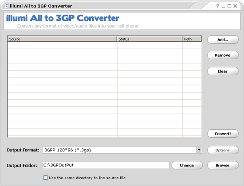This screenshot has width=244, height=186.
Task: Click the Path column header
Action: (x=192, y=39)
